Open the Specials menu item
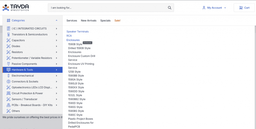This screenshot has width=256, height=129. [x=105, y=20]
